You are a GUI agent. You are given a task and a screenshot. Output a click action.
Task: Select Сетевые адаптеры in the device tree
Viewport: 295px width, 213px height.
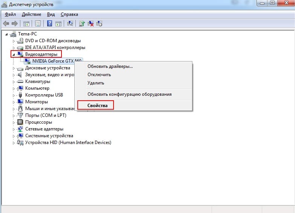coord(44,129)
